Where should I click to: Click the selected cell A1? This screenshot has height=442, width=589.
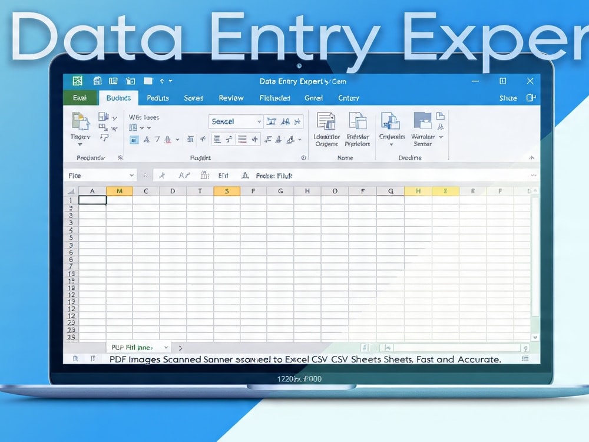[92, 200]
